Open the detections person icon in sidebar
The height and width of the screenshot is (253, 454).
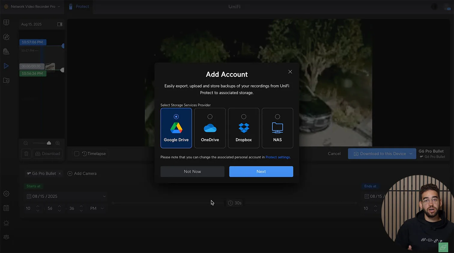click(x=6, y=52)
